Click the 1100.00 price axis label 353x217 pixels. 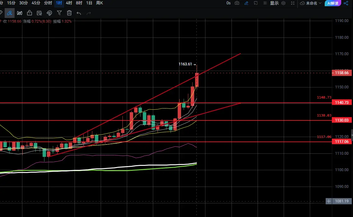(x=342, y=170)
